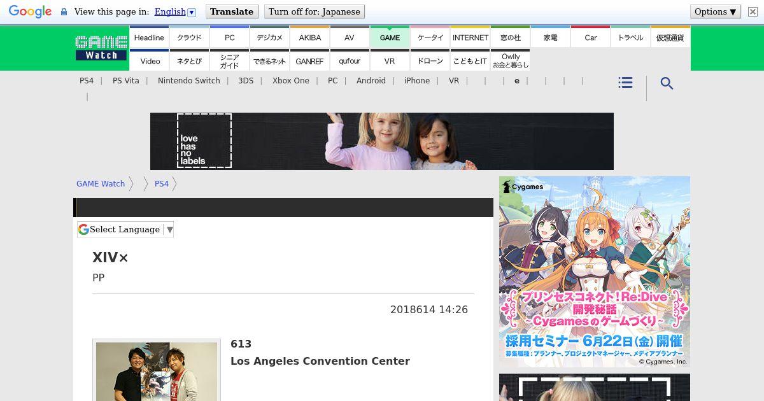Click the GAME Watch site logo
The width and height of the screenshot is (764, 401).
pos(101,48)
